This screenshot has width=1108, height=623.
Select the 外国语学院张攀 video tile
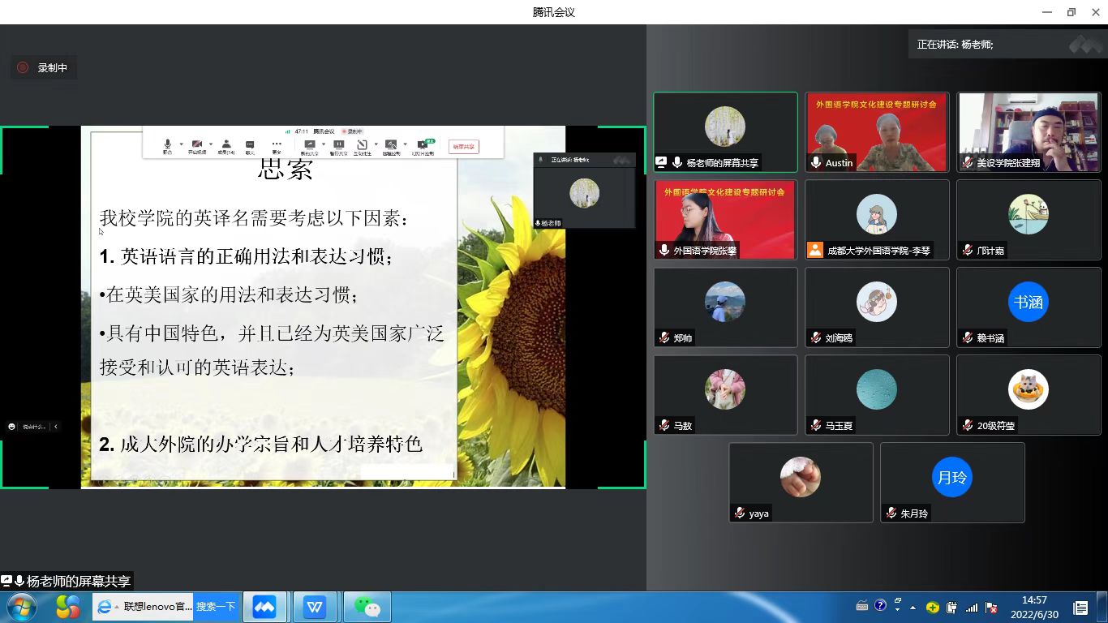click(725, 219)
